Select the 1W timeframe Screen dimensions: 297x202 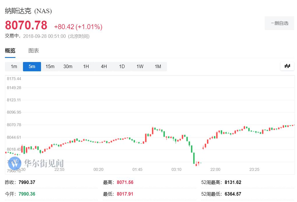click(140, 67)
